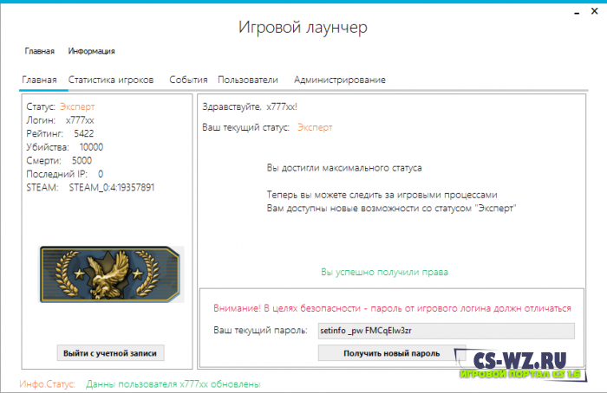Switch to Статистика игроков tab
The image size is (607, 393).
[111, 80]
